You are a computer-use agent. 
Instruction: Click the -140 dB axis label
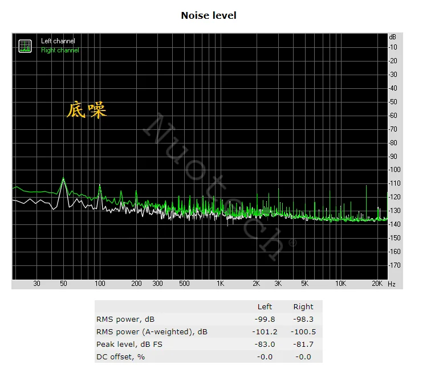[x=395, y=224]
